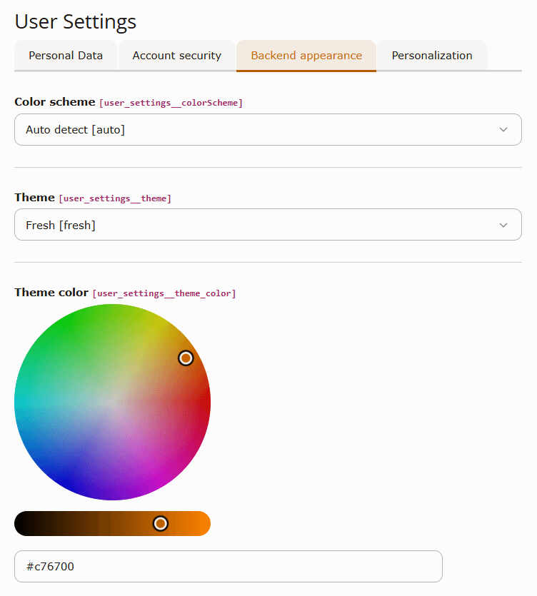Screen dimensions: 537x596
Task: Select the Backend appearance tab
Action: click(306, 56)
